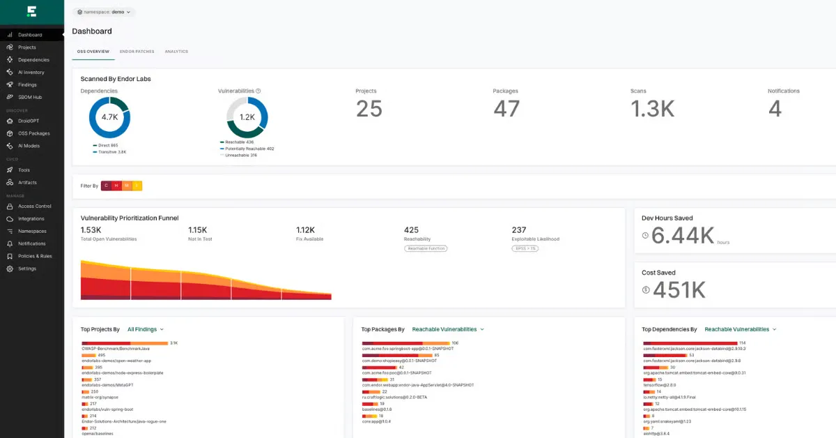Open Integrations under Manage

(x=31, y=218)
